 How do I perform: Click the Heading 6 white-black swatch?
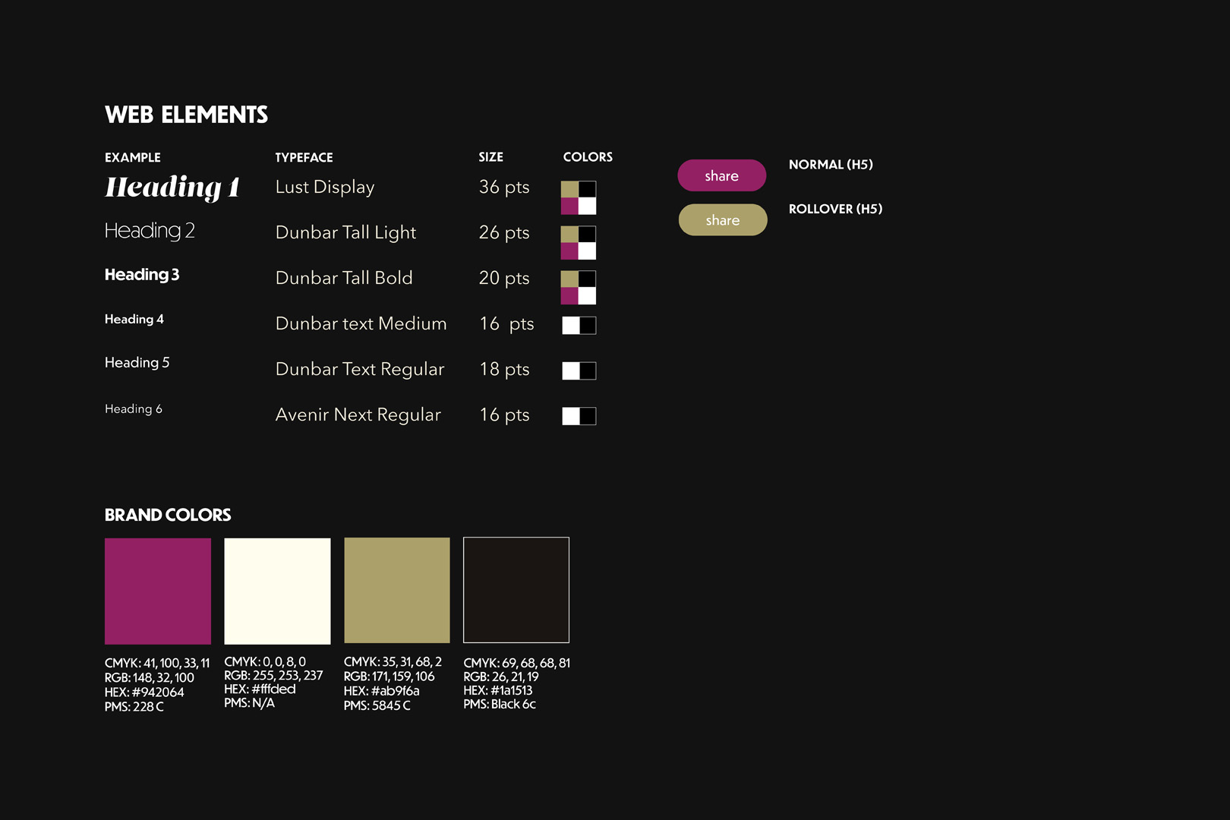(579, 416)
